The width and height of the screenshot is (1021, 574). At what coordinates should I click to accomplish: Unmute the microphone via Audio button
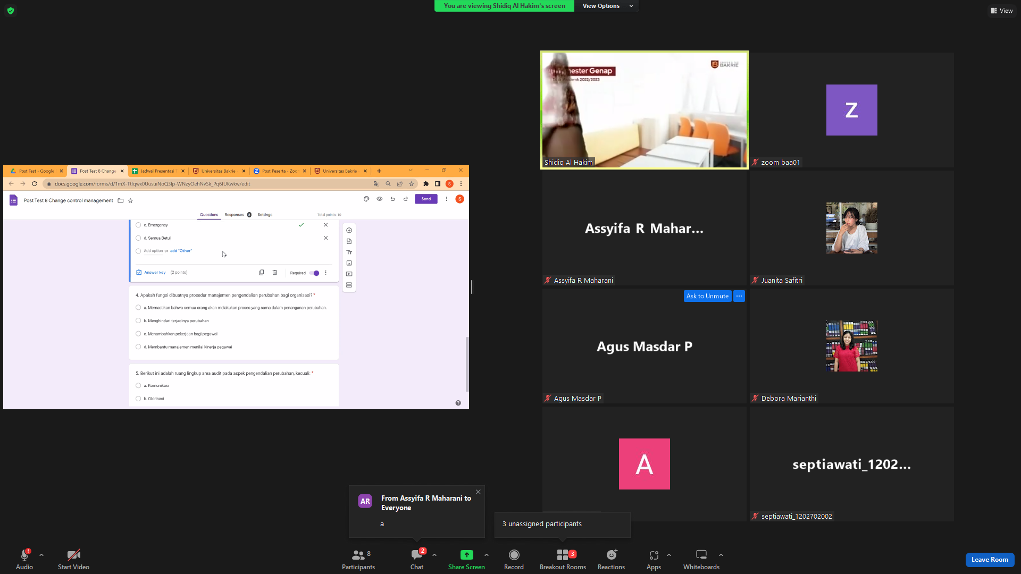pos(24,559)
